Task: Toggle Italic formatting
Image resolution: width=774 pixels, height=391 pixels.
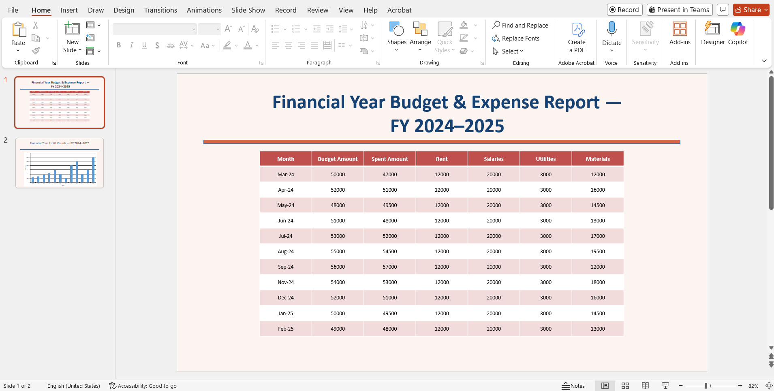Action: click(132, 45)
